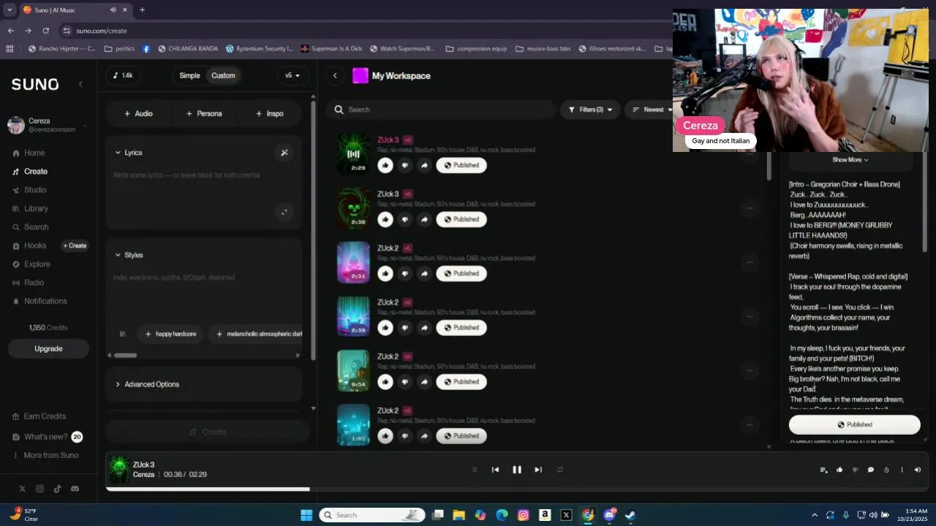
Task: Show hidden system tray icons
Action: (x=815, y=515)
